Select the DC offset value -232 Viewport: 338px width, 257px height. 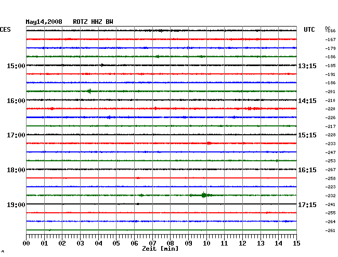(x=330, y=196)
